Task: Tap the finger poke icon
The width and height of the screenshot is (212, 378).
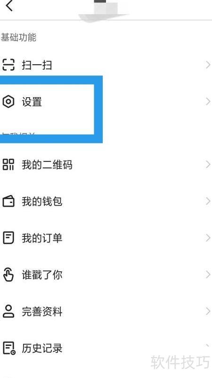Action: pyautogui.click(x=8, y=275)
